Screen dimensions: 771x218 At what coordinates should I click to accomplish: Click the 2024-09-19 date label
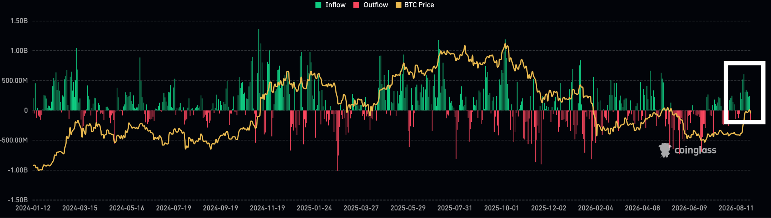click(221, 208)
